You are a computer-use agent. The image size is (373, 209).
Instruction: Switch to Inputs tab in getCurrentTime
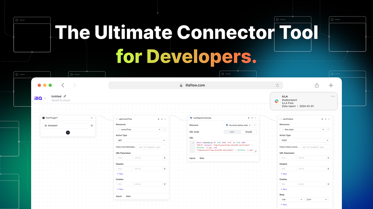[119, 196]
